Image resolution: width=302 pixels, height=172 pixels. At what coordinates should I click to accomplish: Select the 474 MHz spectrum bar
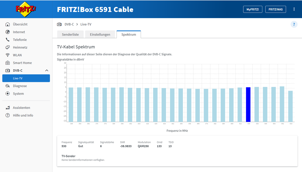(206, 105)
